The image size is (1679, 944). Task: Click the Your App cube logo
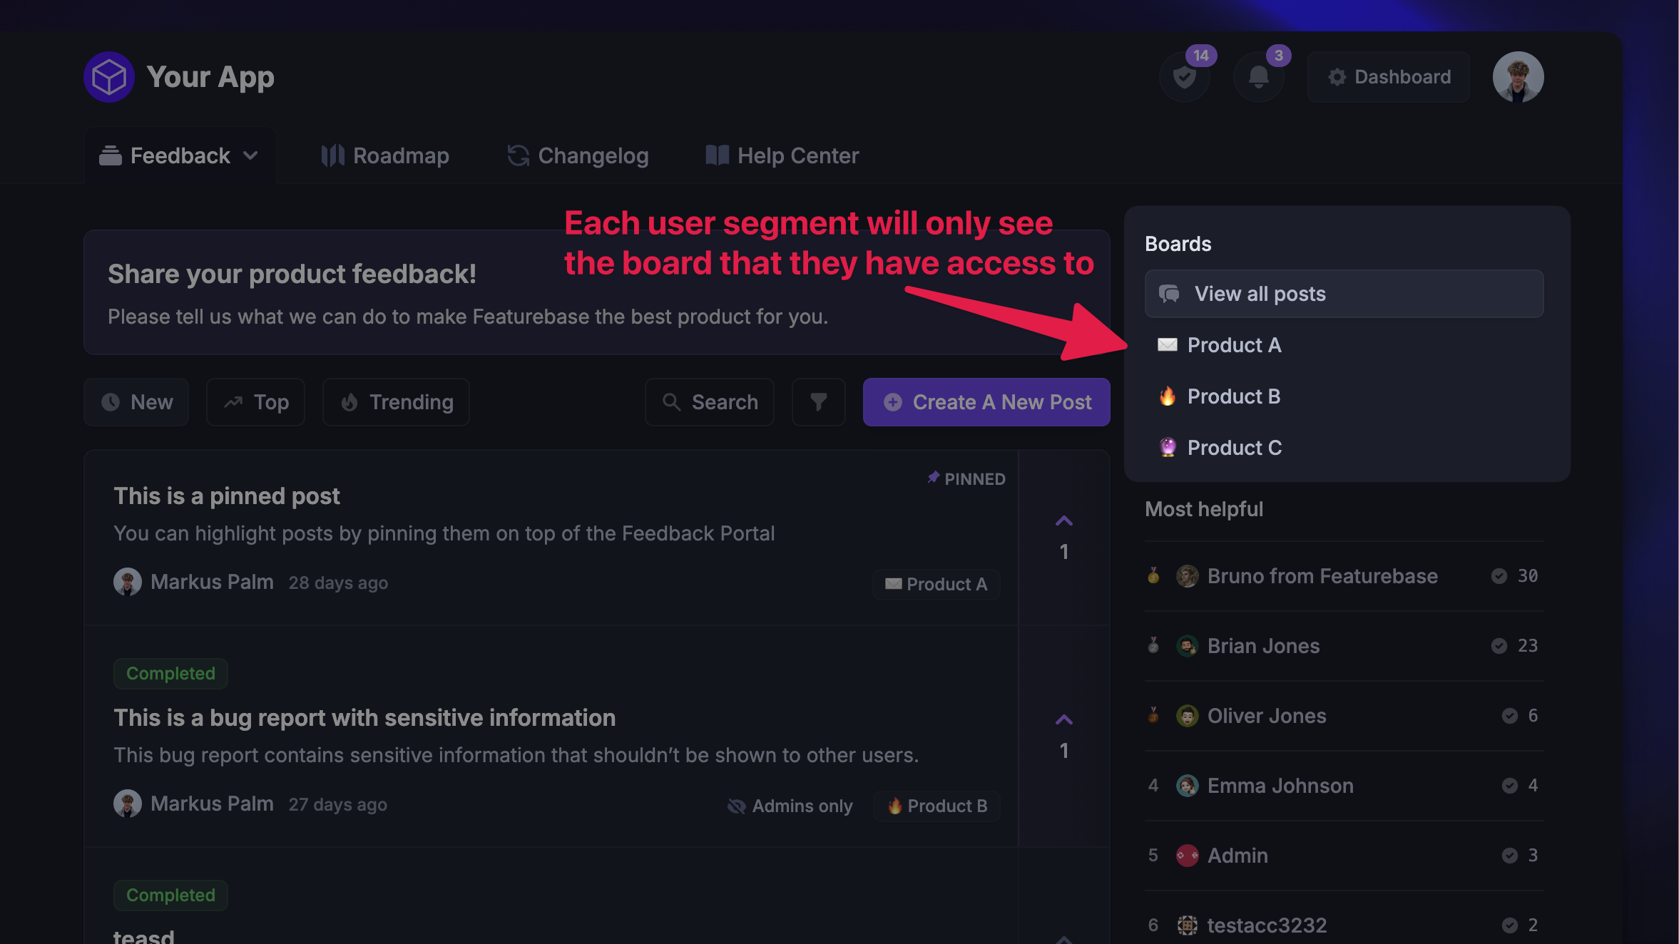coord(109,77)
